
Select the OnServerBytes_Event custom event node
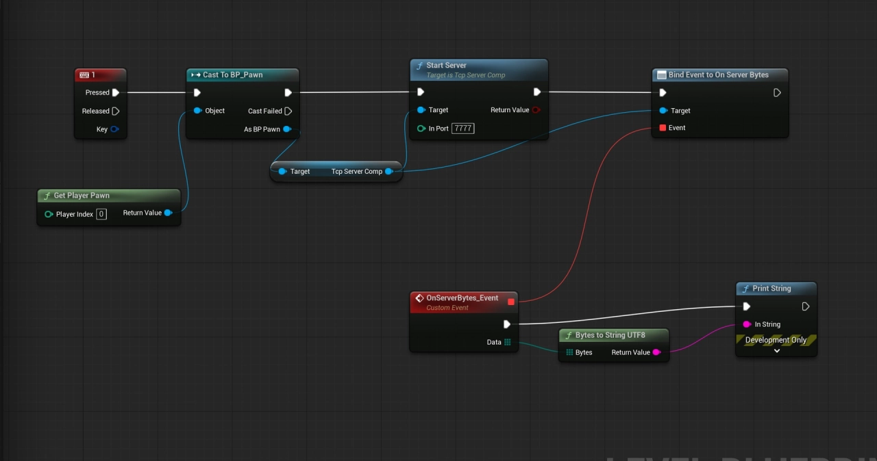tap(464, 302)
